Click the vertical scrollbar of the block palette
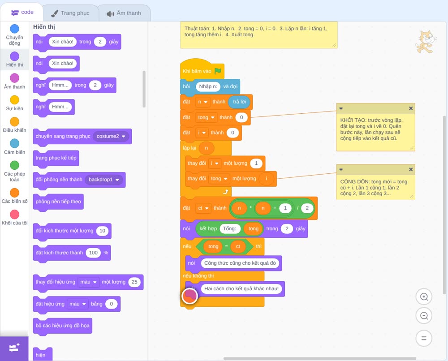This screenshot has width=448, height=361. 144,89
